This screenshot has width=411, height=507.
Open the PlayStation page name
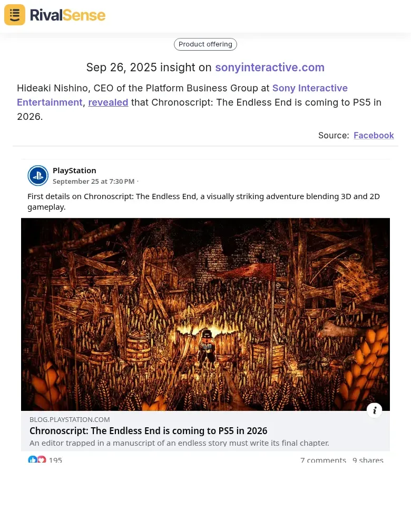pyautogui.click(x=74, y=171)
